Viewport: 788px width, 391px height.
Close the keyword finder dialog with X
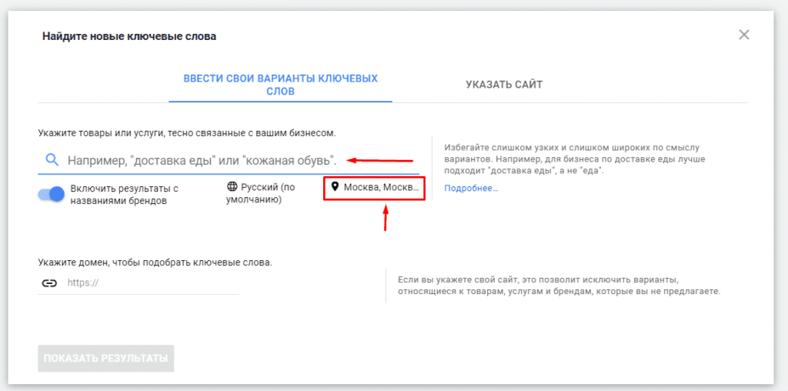tap(743, 35)
